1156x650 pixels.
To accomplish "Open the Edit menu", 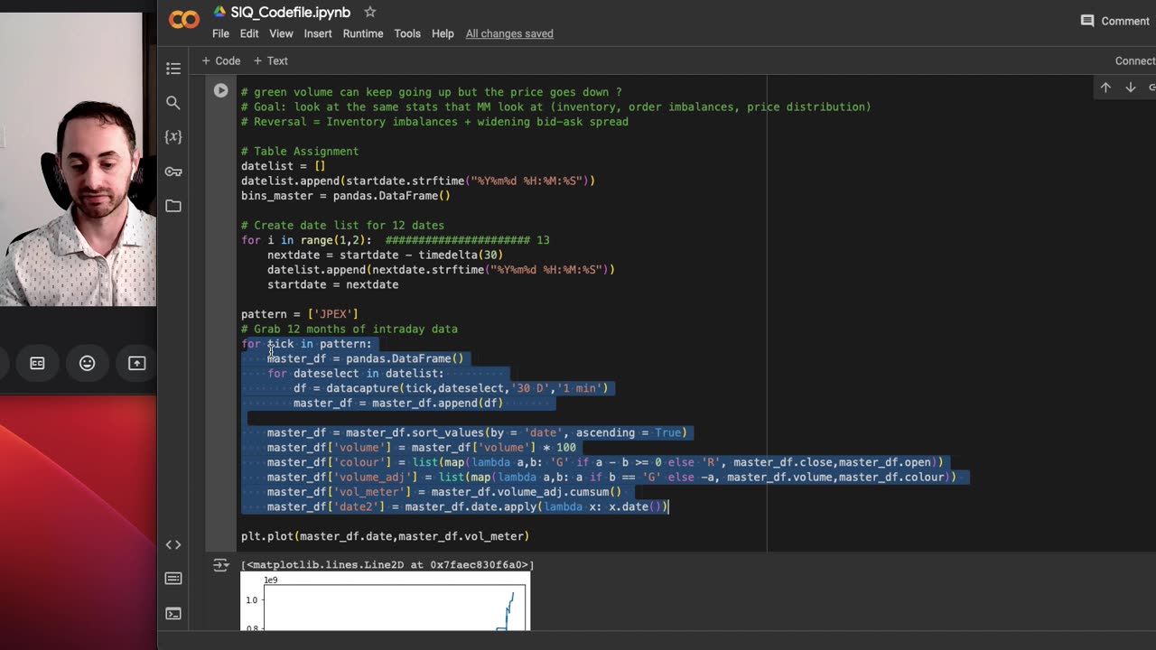I will pos(249,33).
